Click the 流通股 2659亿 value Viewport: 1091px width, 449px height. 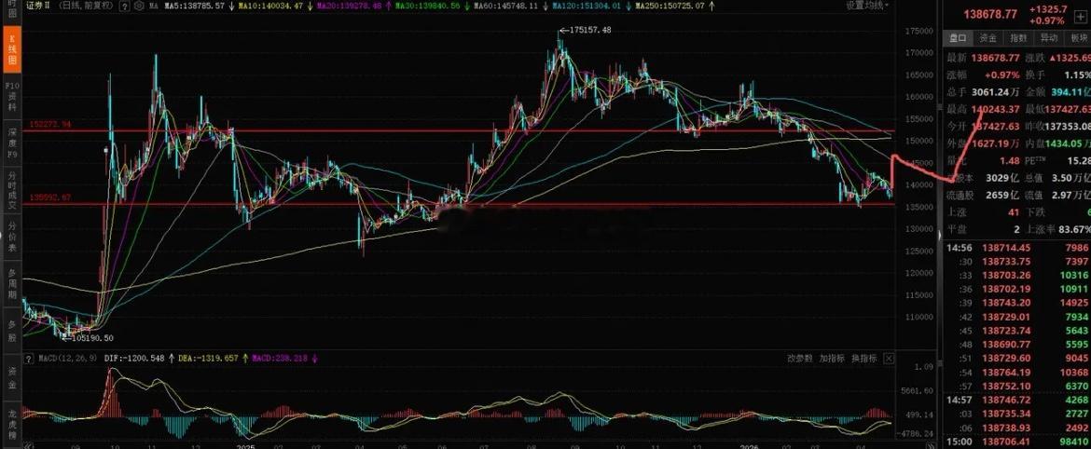point(1002,196)
